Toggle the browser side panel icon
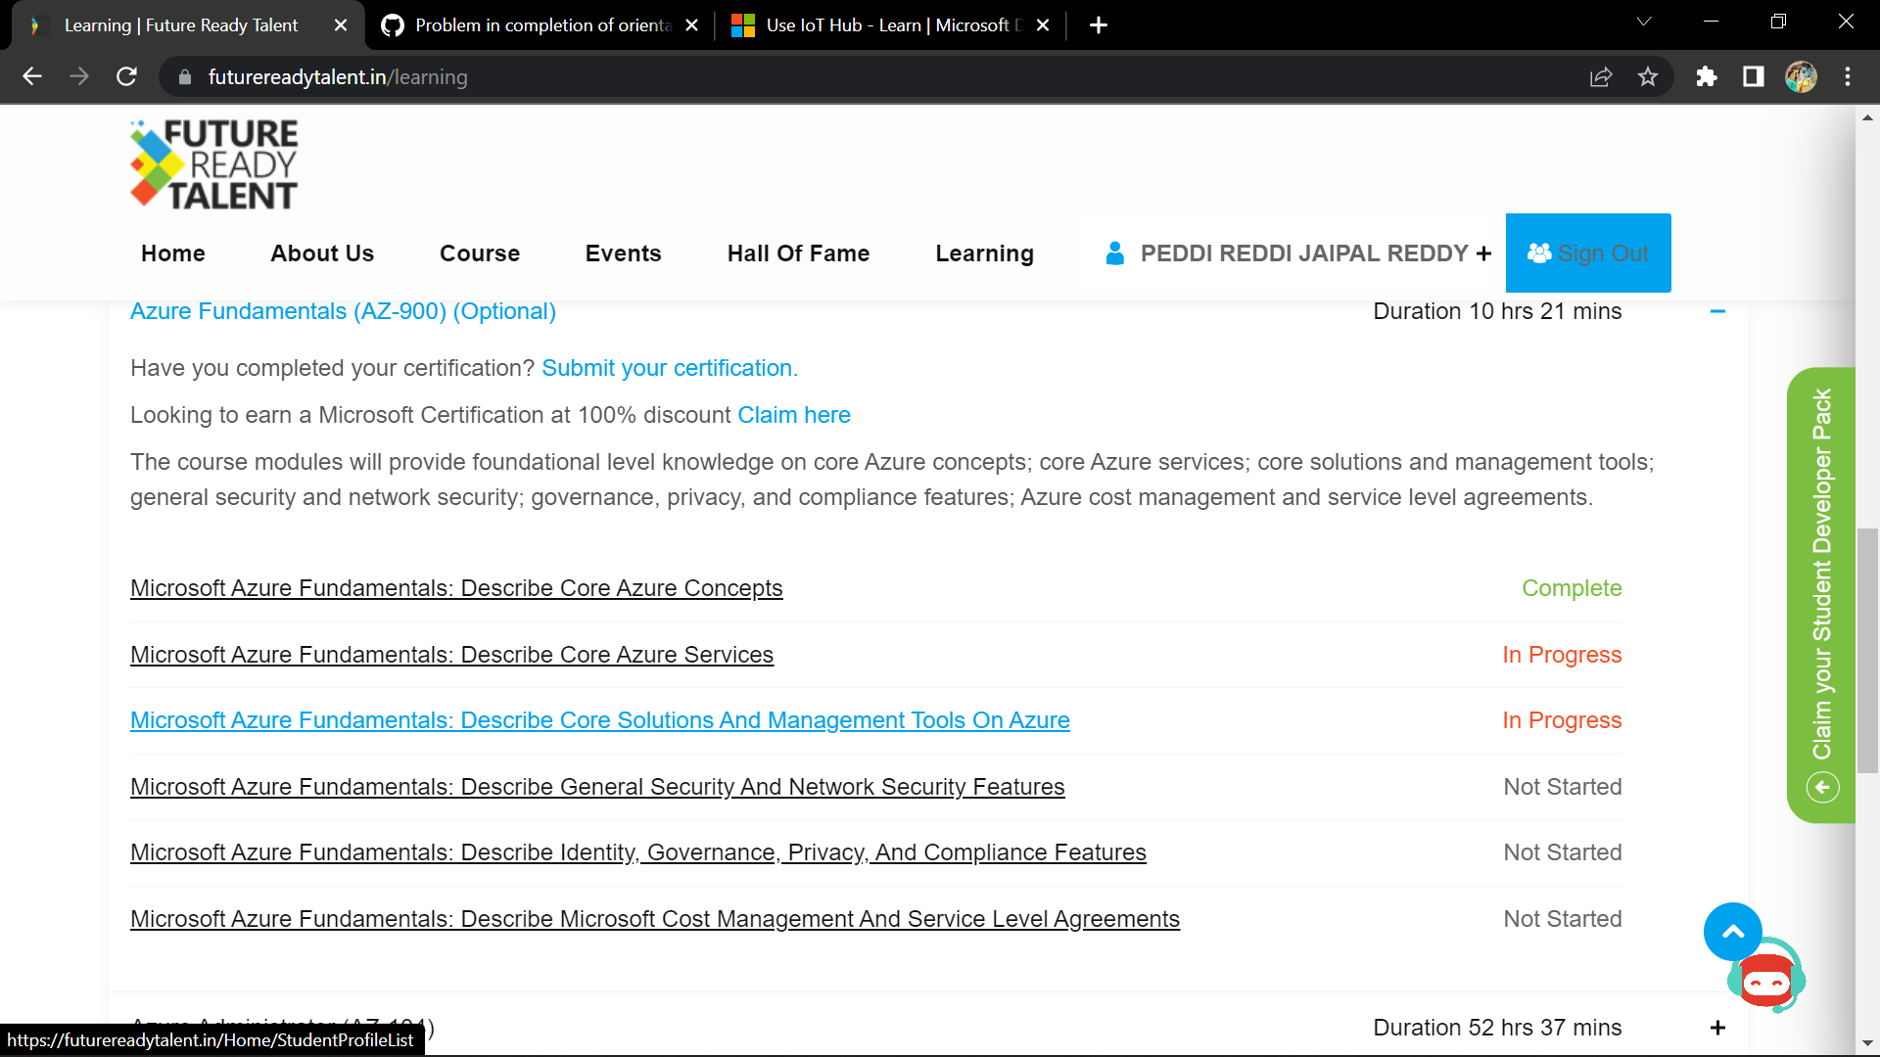 click(1754, 77)
